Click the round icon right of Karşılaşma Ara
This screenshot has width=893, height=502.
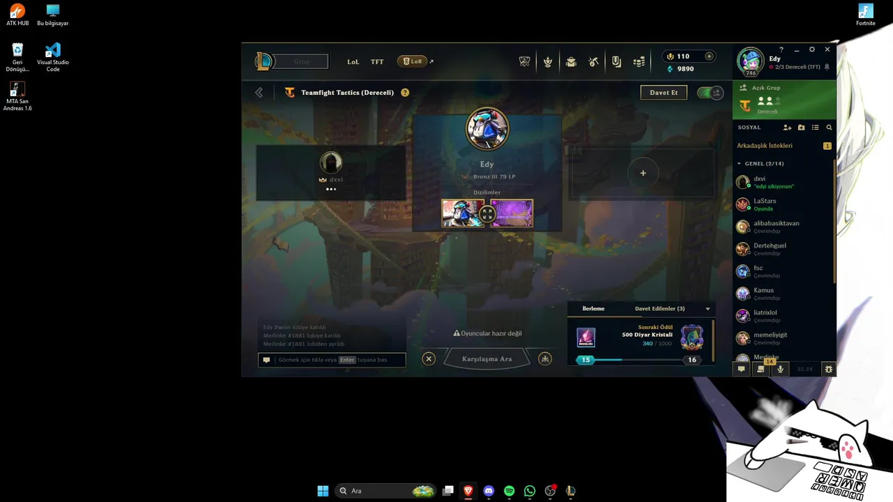pyautogui.click(x=545, y=358)
